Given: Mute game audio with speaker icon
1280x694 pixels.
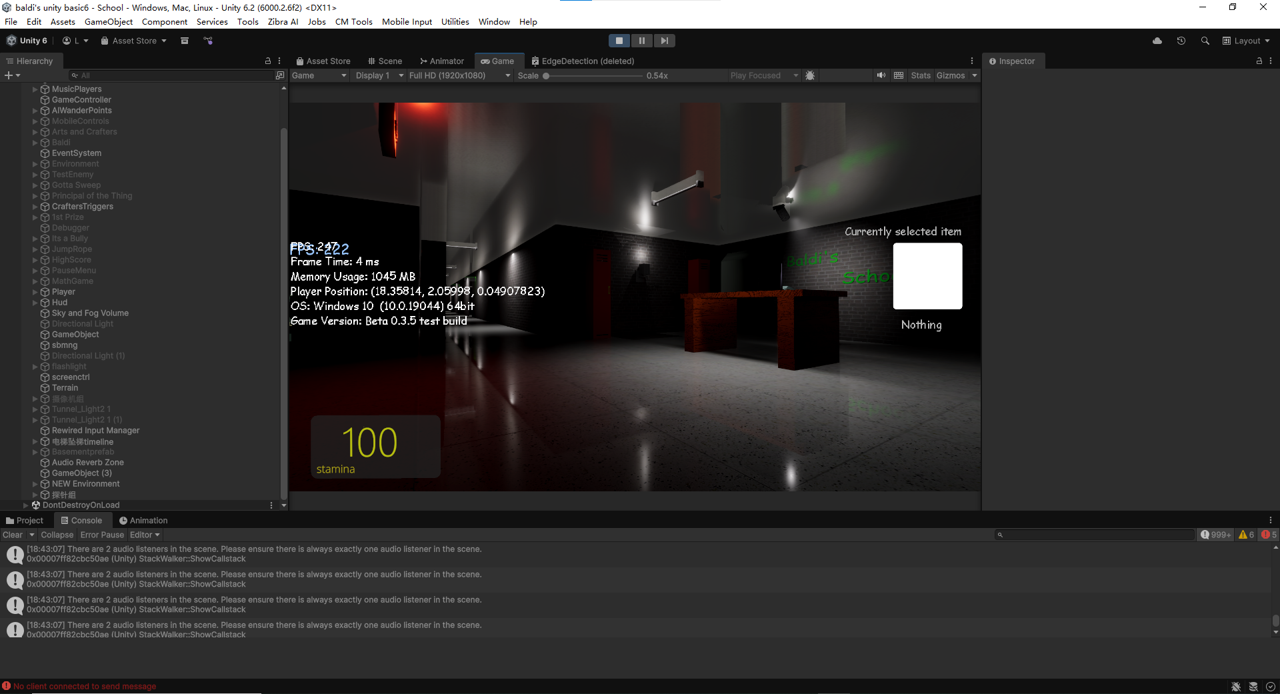Looking at the screenshot, I should 881,75.
